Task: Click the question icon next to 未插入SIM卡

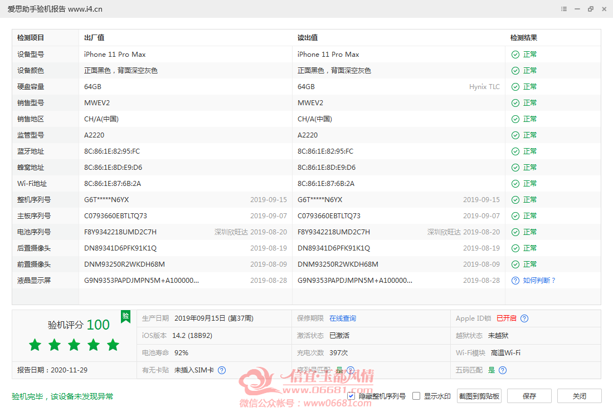Action: pos(222,370)
